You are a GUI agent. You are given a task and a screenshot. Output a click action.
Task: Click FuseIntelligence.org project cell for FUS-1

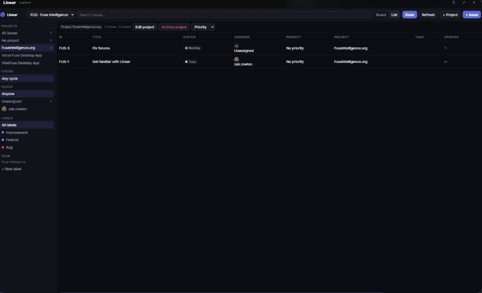[x=351, y=62]
